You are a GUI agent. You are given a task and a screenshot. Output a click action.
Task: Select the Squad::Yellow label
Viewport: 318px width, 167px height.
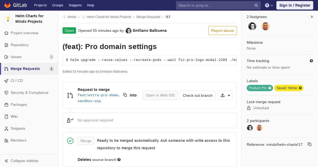point(287,88)
